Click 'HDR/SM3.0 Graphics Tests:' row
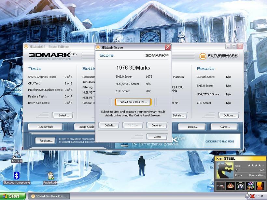267x200 pixels. (50, 90)
